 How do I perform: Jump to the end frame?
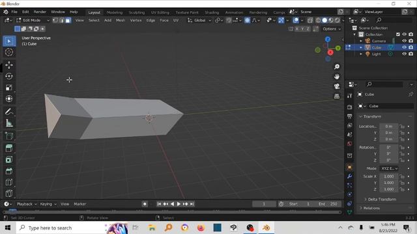point(192,204)
